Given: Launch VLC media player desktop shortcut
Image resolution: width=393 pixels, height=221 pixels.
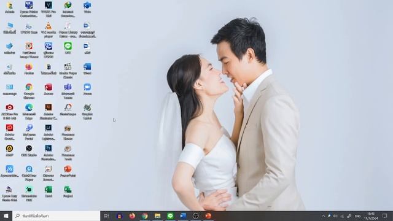Looking at the screenshot, I should (49, 29).
